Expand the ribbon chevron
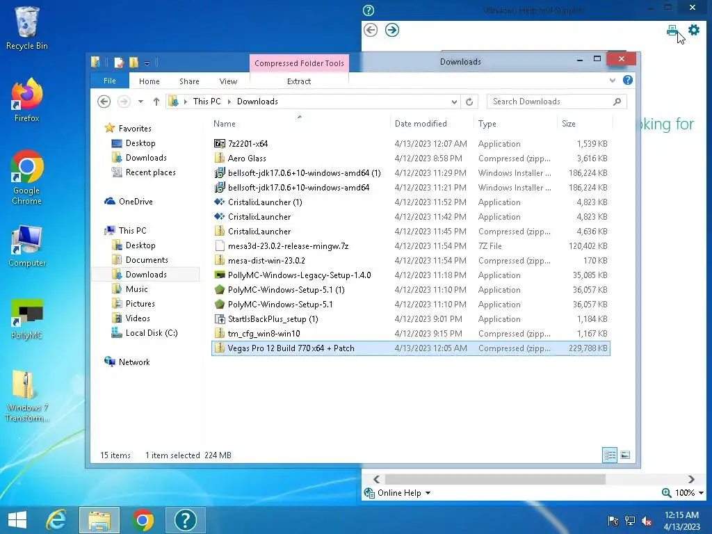The image size is (712, 534). coord(612,81)
